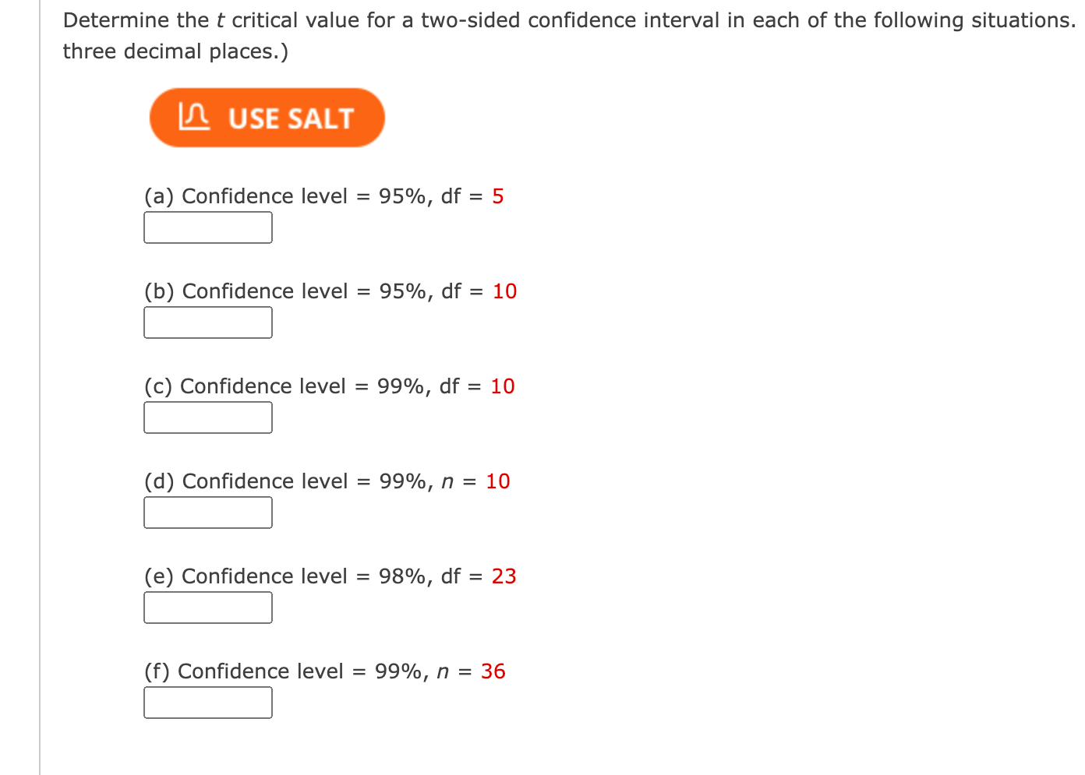Click answer box for part (a)
Viewport: 1085px width, 775px height.
click(x=207, y=227)
